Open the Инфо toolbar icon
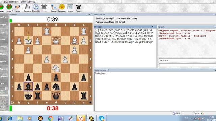Image resolution: width=216 pixels, height=121 pixels. [70, 8]
